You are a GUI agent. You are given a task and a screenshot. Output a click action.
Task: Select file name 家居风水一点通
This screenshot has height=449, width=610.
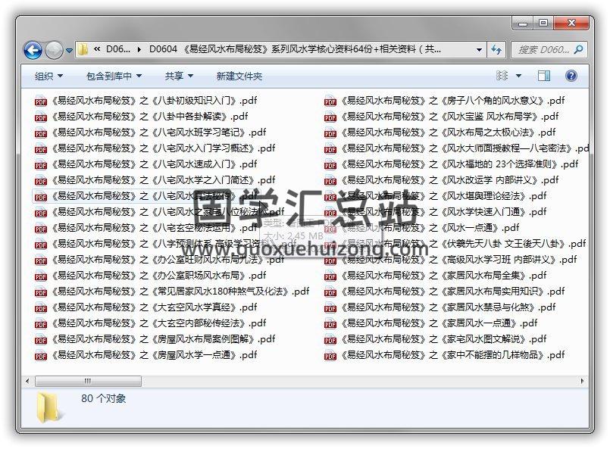pos(439,323)
